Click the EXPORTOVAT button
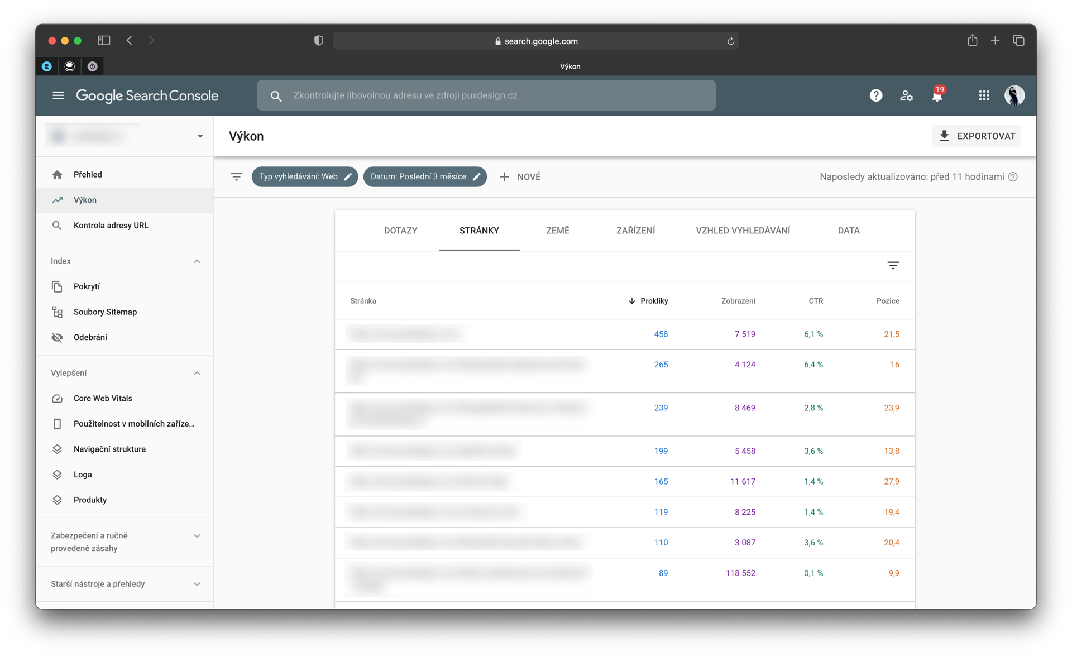This screenshot has width=1072, height=656. click(977, 136)
